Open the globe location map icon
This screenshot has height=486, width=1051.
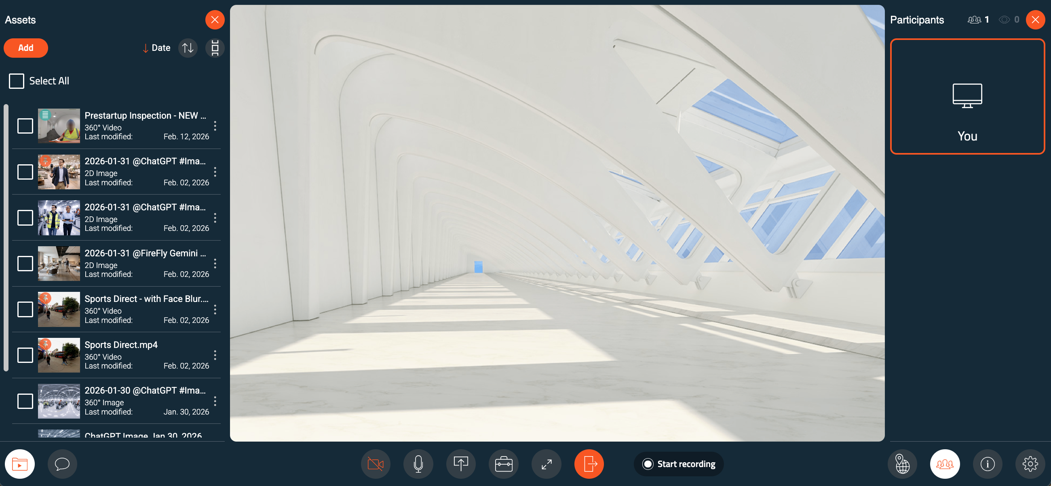coord(902,463)
